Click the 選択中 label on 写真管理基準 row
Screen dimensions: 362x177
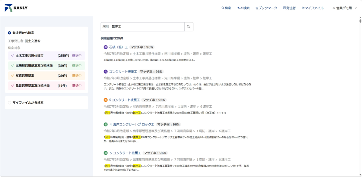pos(77,76)
